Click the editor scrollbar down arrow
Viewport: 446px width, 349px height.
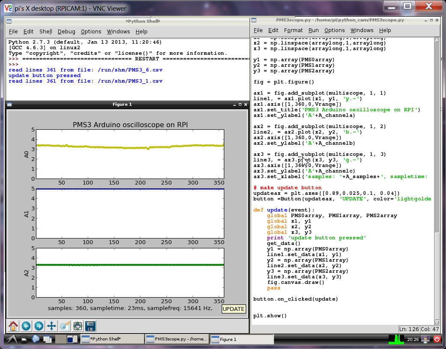pos(437,322)
